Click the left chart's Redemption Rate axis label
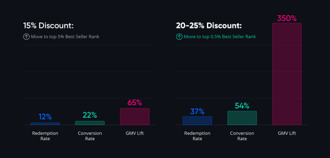 [45, 136]
